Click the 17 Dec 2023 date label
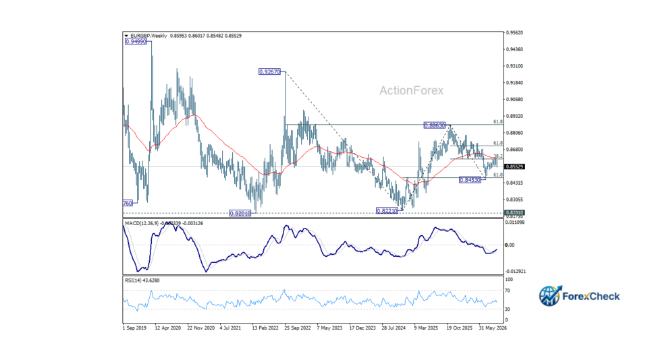 coord(362,328)
